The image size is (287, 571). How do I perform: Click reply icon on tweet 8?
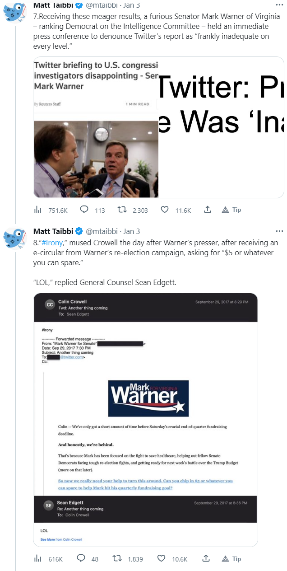81,558
